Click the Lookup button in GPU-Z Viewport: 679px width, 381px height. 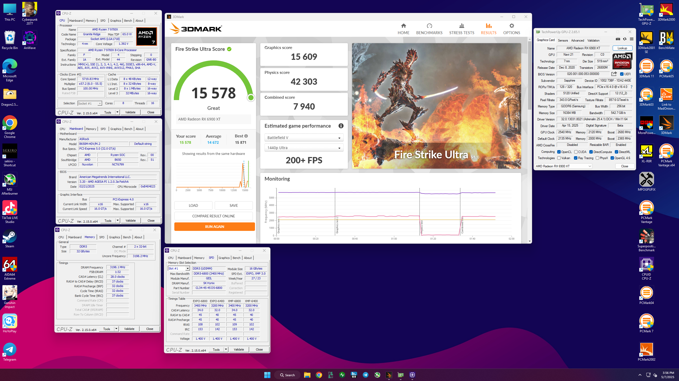pyautogui.click(x=622, y=48)
